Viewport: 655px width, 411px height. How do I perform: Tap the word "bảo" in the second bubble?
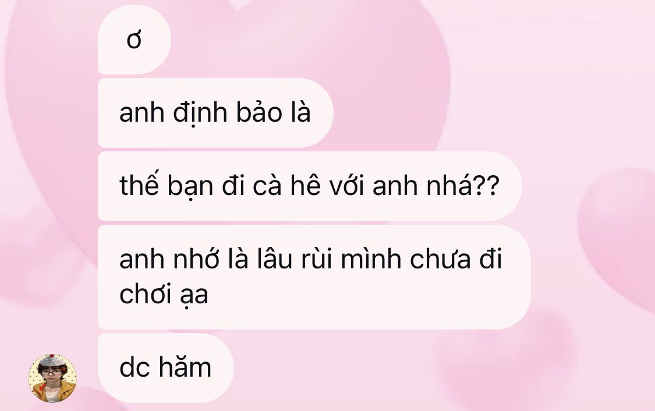pyautogui.click(x=259, y=112)
